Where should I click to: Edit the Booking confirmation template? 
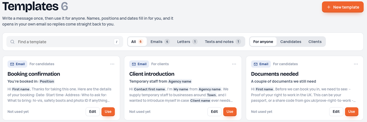(x=93, y=112)
